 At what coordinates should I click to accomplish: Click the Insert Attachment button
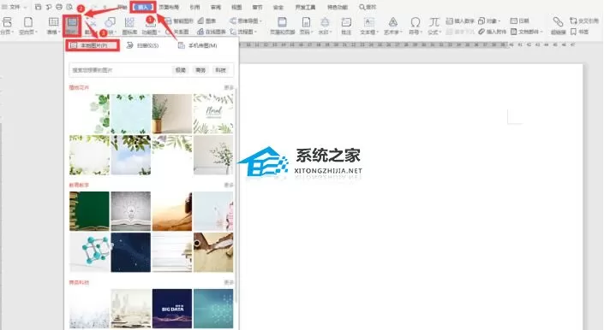coord(493,32)
